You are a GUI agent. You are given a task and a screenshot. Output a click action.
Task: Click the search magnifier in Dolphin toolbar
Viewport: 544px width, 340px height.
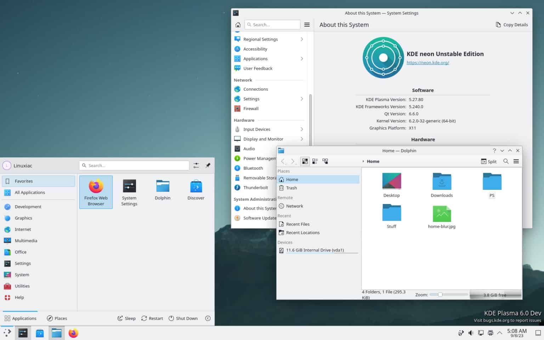click(x=506, y=161)
